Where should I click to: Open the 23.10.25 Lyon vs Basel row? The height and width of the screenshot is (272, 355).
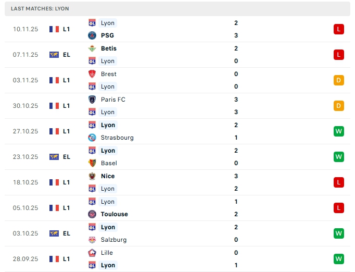pyautogui.click(x=177, y=157)
